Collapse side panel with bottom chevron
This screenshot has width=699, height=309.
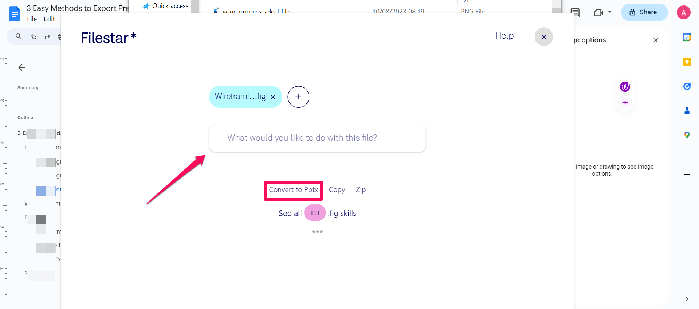click(687, 299)
